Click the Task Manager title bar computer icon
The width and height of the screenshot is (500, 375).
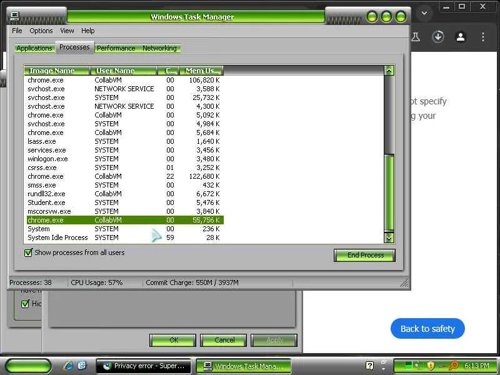tap(15, 16)
